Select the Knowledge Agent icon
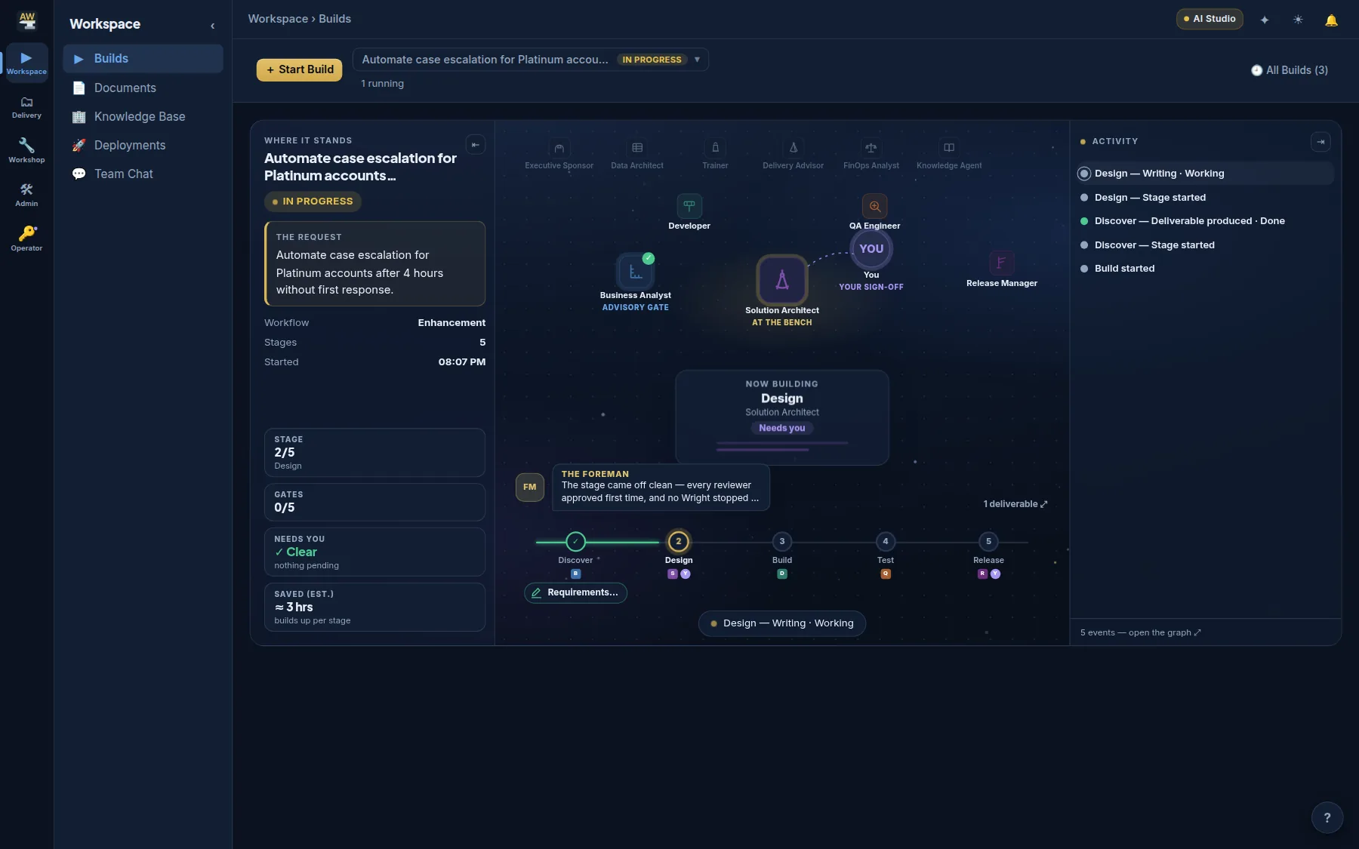Screen dimensions: 1359x849 point(949,148)
